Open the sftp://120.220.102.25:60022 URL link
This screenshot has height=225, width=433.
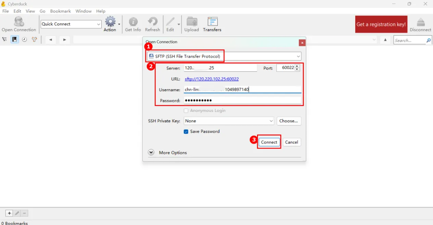point(212,79)
